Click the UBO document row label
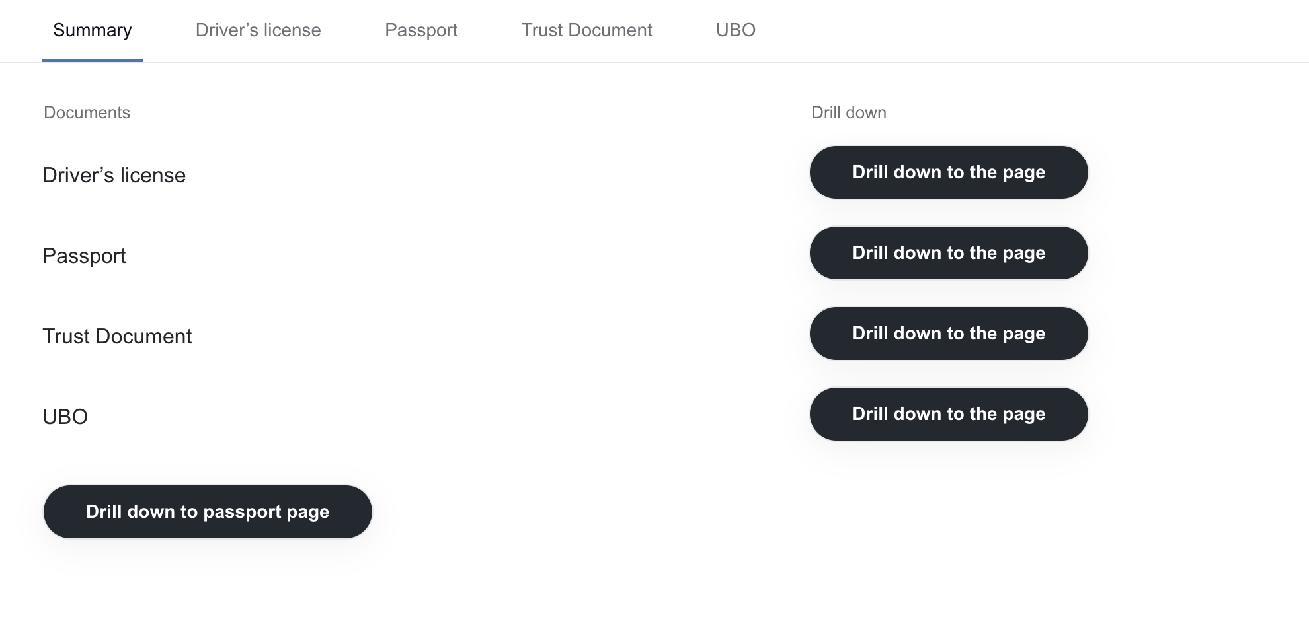 coord(65,417)
